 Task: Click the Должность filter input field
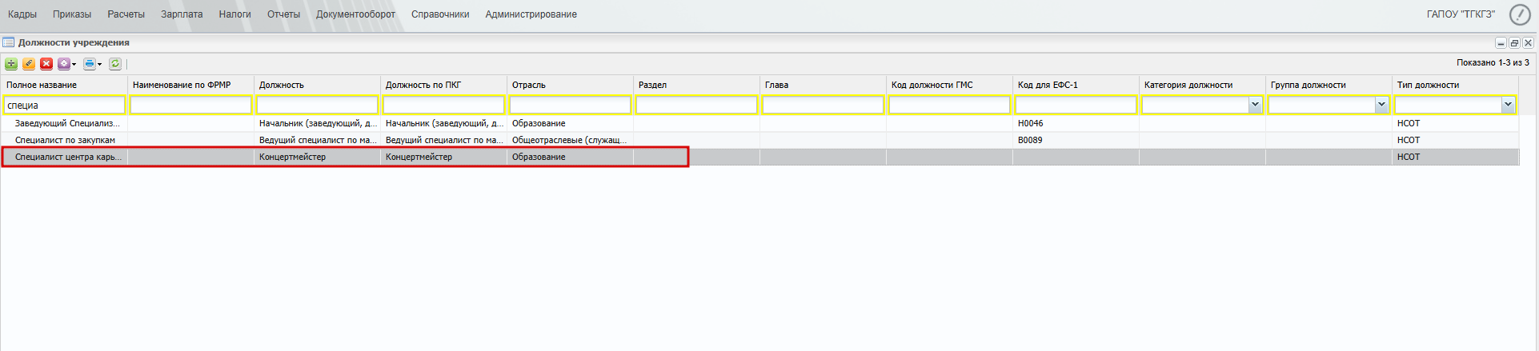317,105
